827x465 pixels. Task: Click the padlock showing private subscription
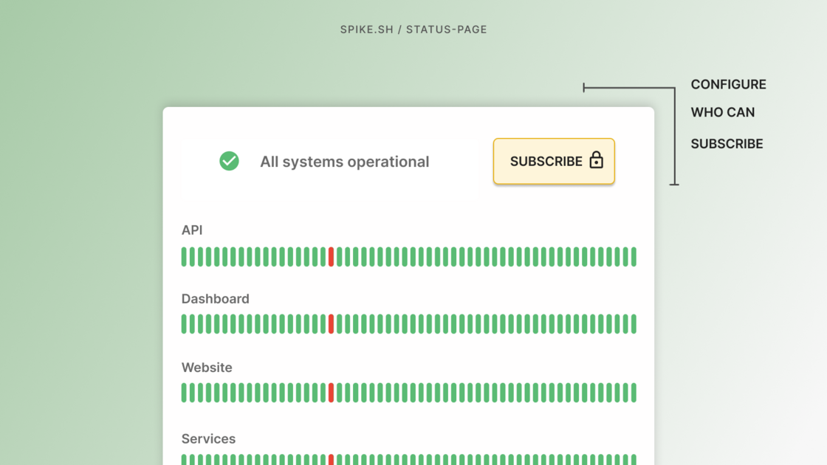597,160
